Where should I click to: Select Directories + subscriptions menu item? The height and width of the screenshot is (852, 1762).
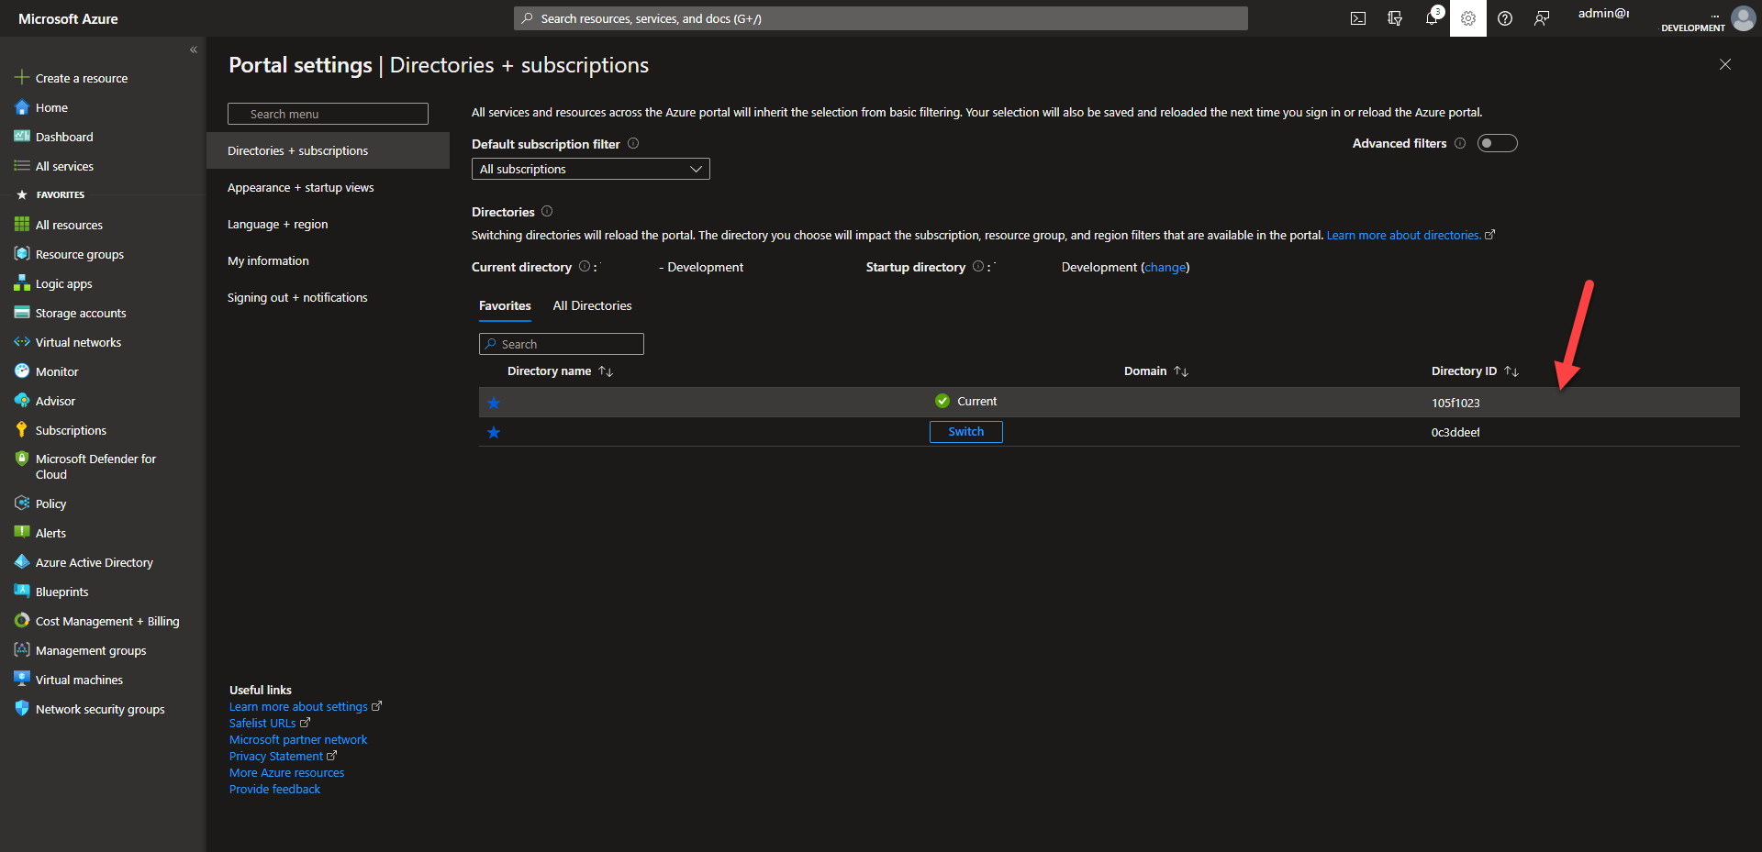[x=328, y=150]
